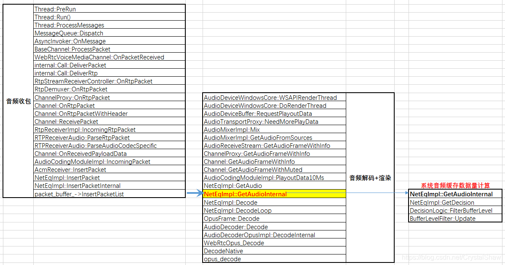
Task: Select the Thread::PreRun cell
Action: (109, 9)
